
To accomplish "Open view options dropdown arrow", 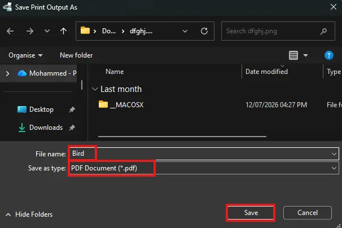I will [305, 55].
